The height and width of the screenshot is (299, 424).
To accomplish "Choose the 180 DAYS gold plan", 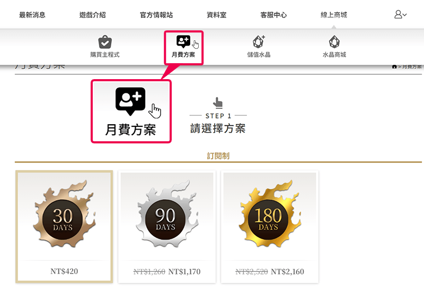I will click(x=270, y=227).
